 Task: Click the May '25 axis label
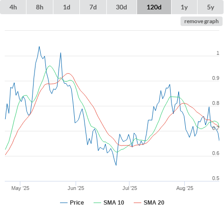coord(20,188)
